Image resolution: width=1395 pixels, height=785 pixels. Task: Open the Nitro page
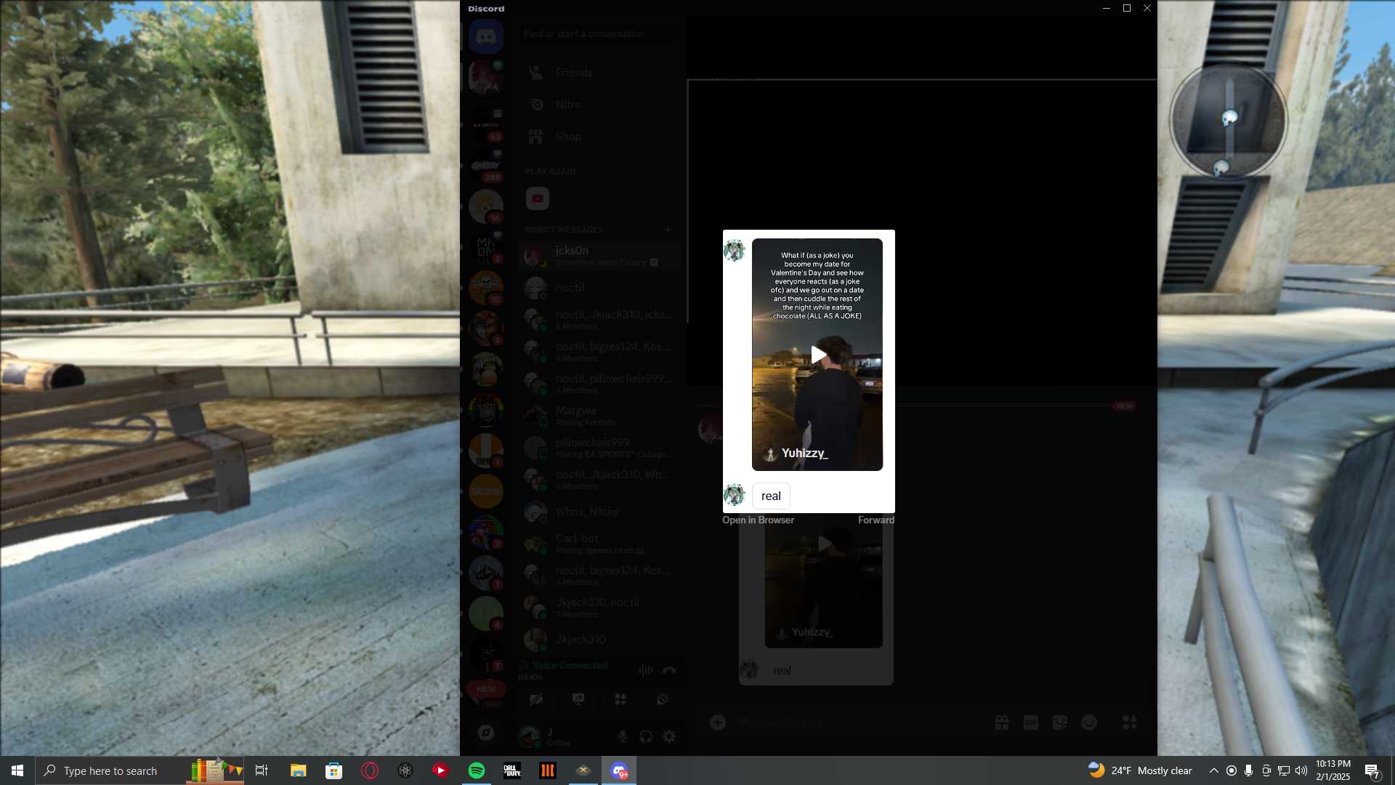click(x=568, y=105)
